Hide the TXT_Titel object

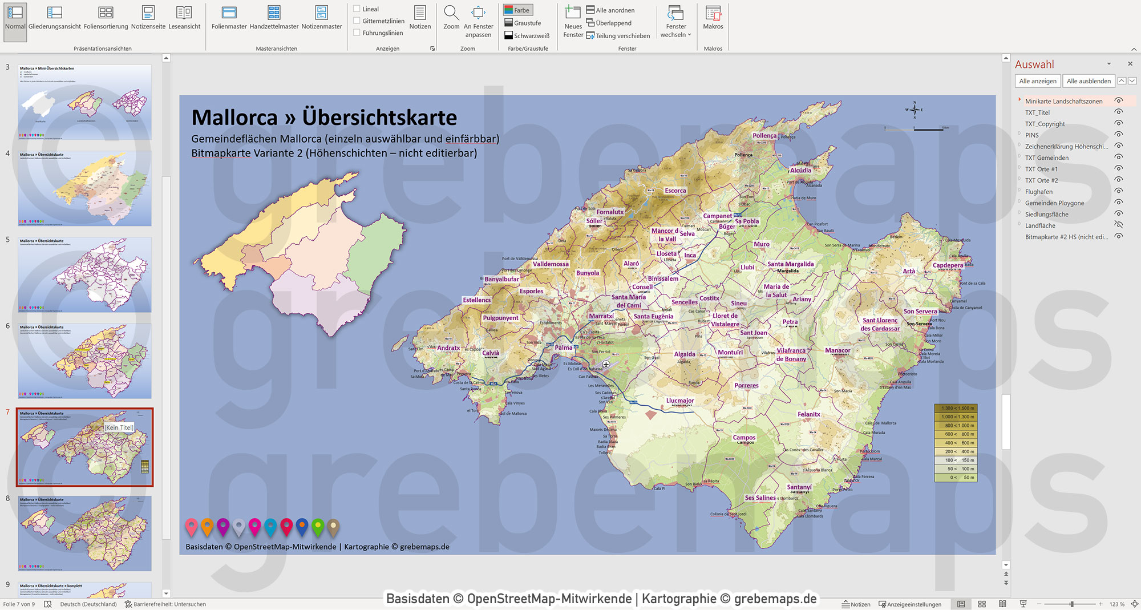[x=1118, y=112]
